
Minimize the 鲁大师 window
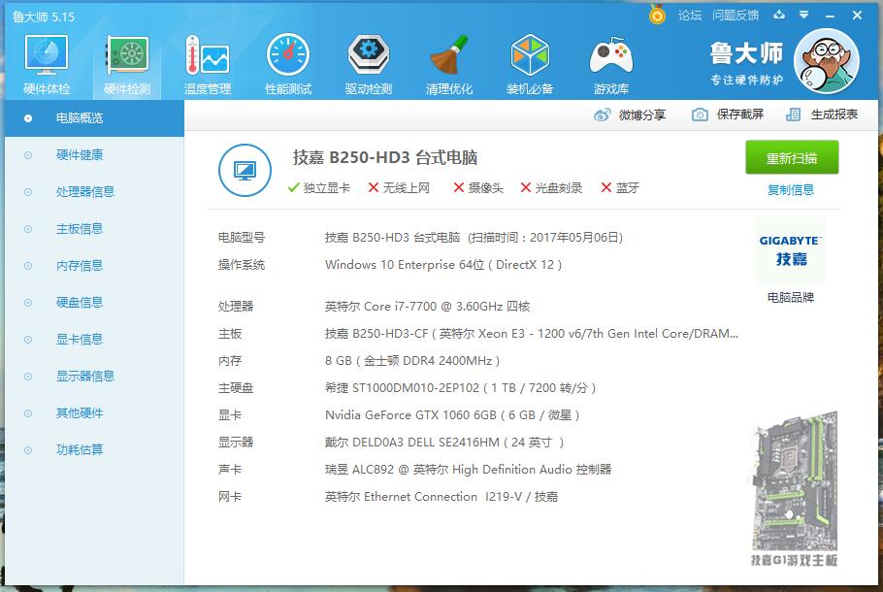click(x=830, y=16)
